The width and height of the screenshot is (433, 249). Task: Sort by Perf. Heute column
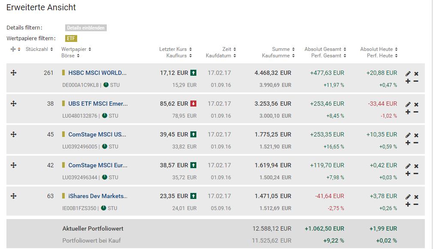382,56
